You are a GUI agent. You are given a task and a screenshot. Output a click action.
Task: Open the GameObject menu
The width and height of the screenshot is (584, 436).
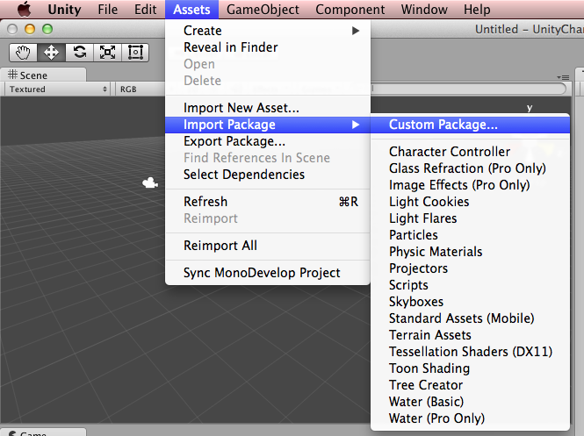pyautogui.click(x=263, y=10)
